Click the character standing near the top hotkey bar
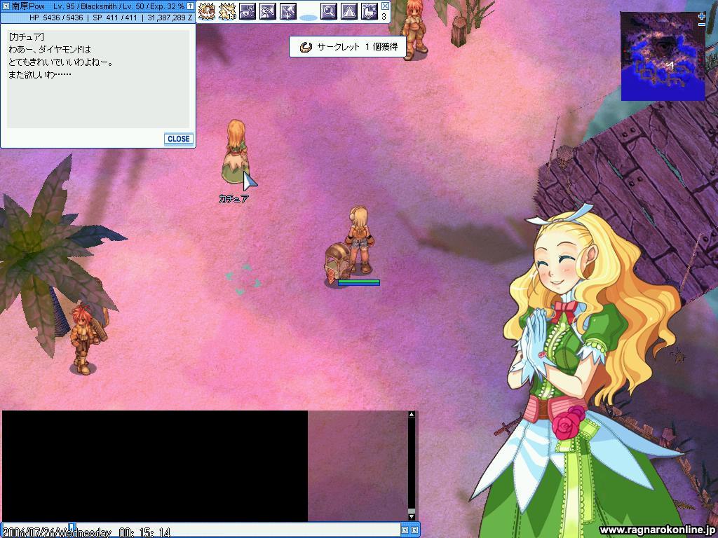This screenshot has width=718, height=538. coord(414,28)
